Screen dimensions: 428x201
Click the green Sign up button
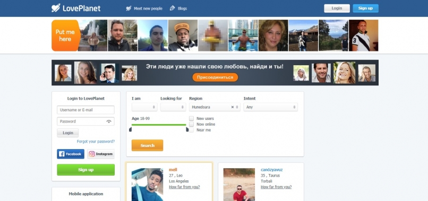click(85, 170)
